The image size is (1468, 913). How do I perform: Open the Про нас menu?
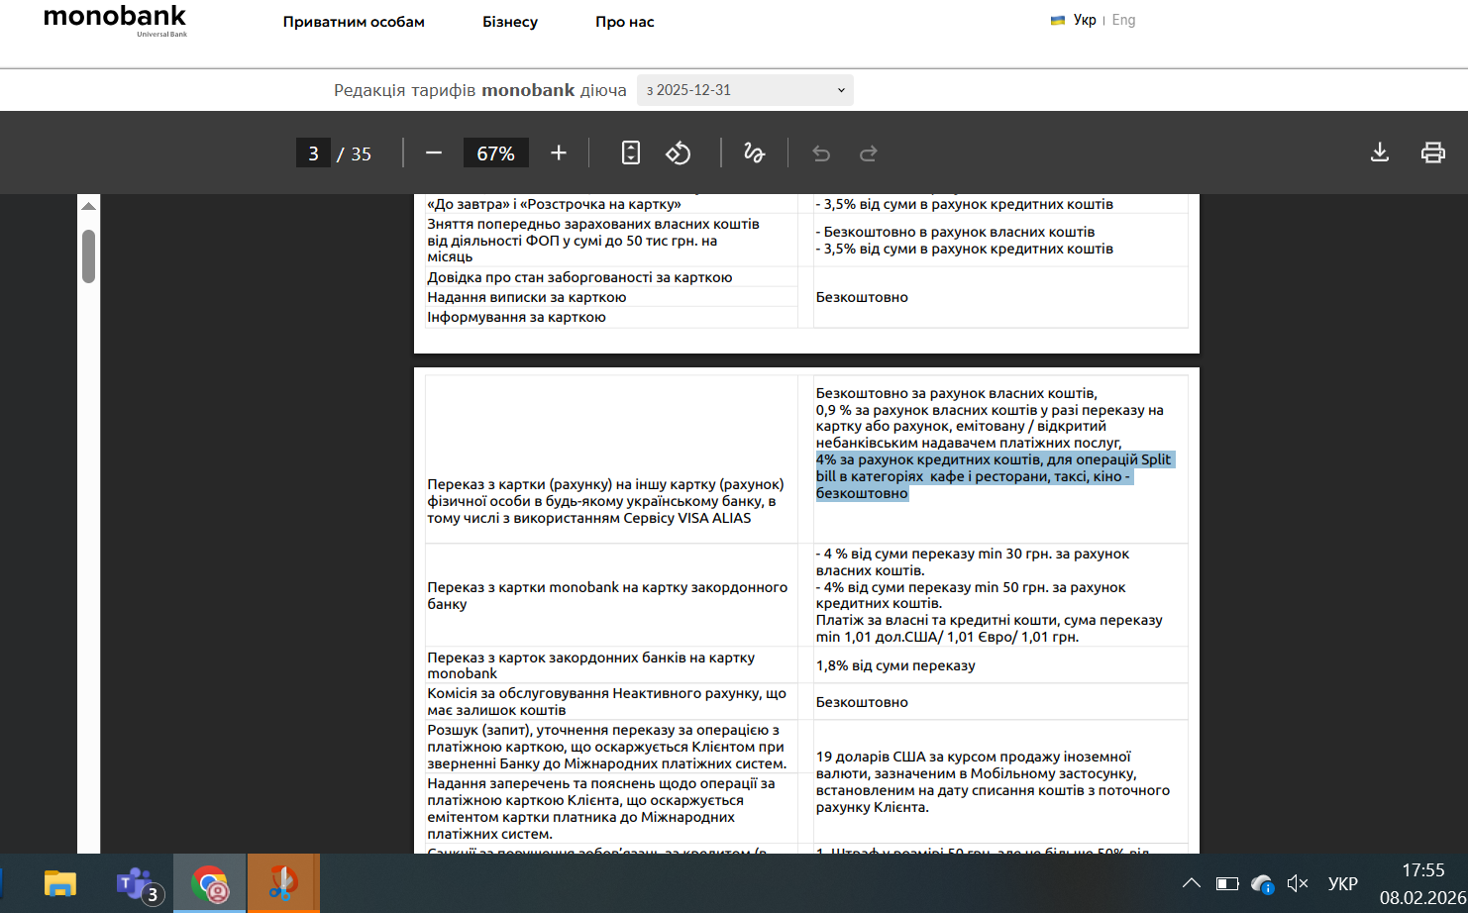click(625, 22)
